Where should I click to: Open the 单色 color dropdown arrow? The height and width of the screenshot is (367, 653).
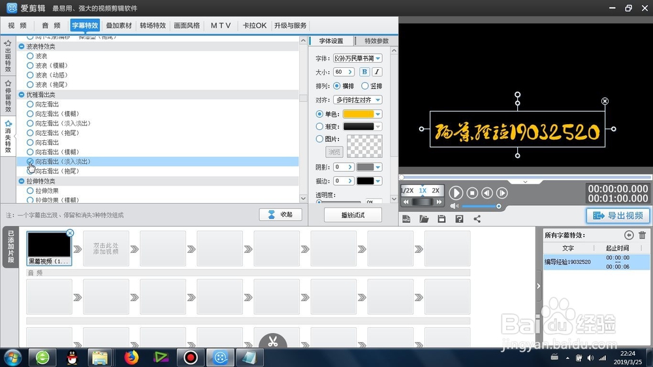point(377,114)
